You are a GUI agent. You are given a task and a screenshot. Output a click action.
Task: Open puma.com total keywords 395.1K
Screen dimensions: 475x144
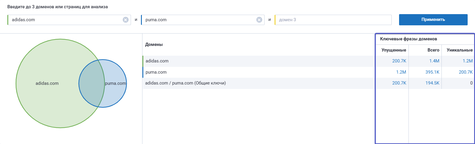coord(432,72)
